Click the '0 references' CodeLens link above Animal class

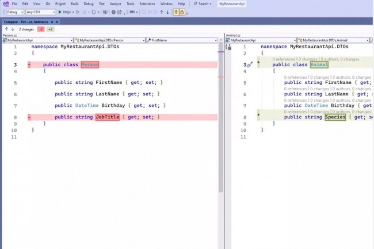[284, 59]
